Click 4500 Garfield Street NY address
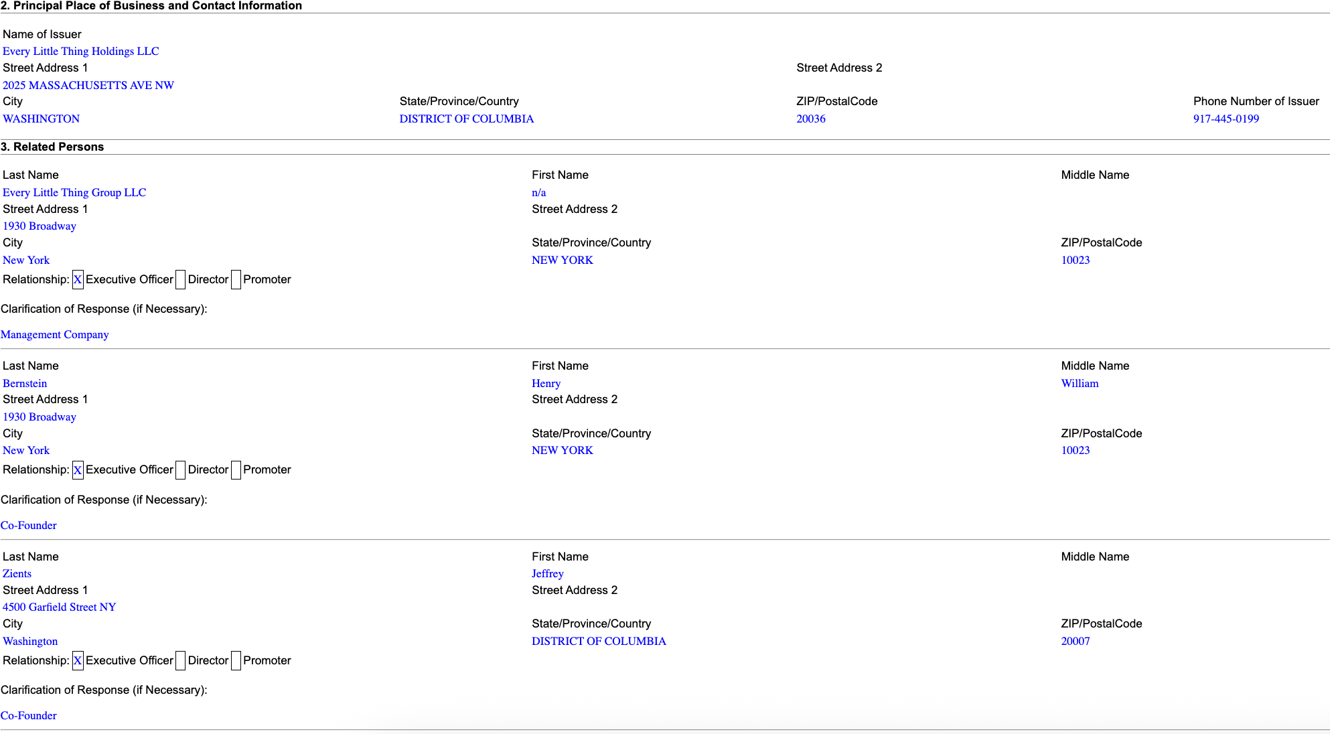 pyautogui.click(x=59, y=607)
